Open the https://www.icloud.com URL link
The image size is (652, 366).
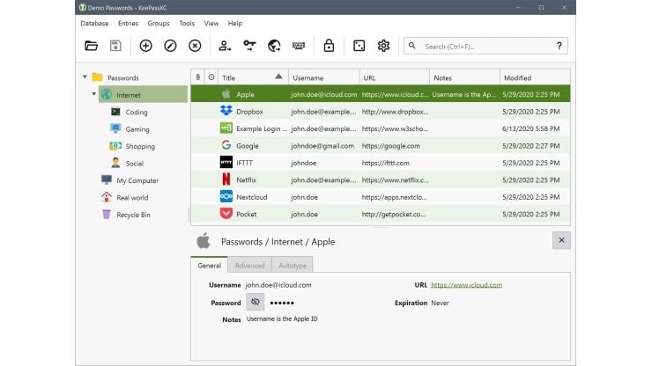(467, 285)
